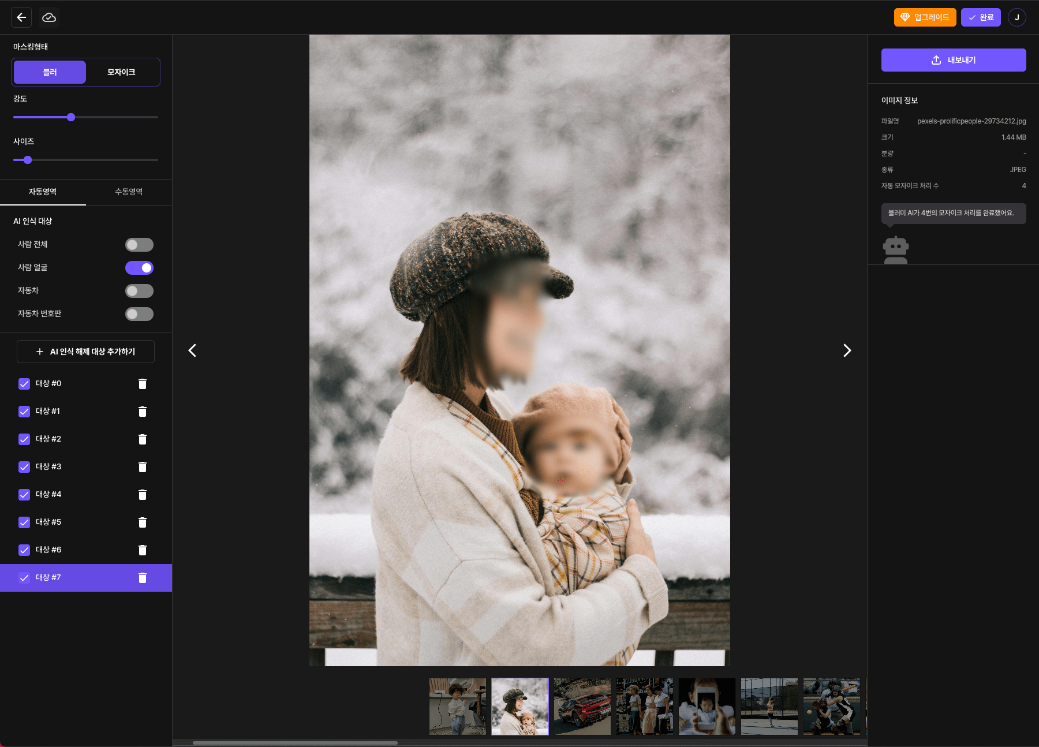The height and width of the screenshot is (747, 1039).
Task: Delete 대상 #0 with trash icon
Action: [x=143, y=383]
